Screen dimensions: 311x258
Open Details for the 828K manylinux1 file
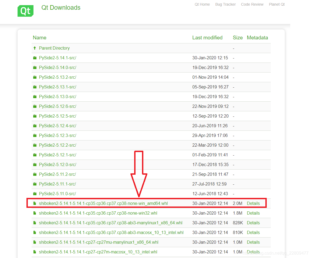point(253,223)
